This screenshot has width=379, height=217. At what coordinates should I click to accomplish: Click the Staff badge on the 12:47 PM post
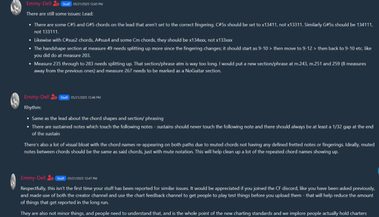tap(60, 178)
